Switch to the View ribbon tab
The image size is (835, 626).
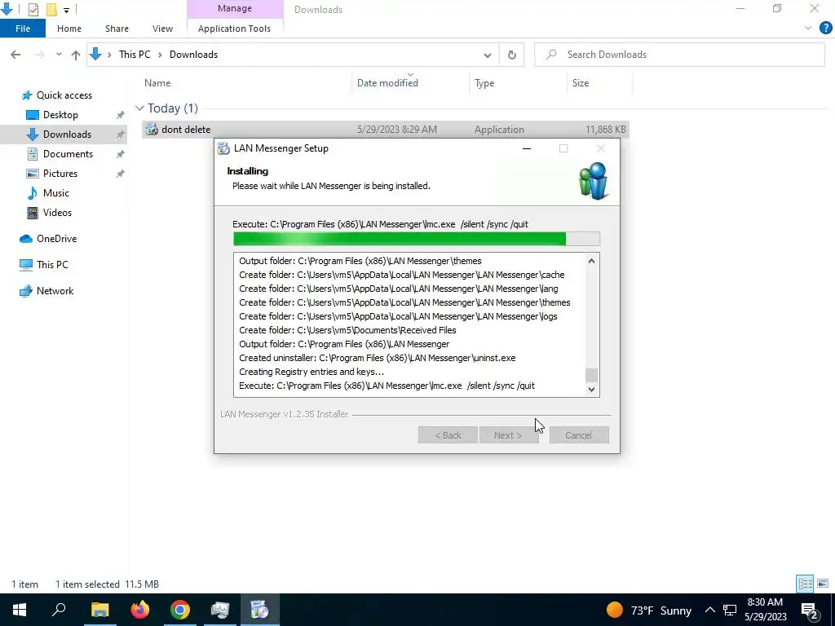tap(162, 29)
